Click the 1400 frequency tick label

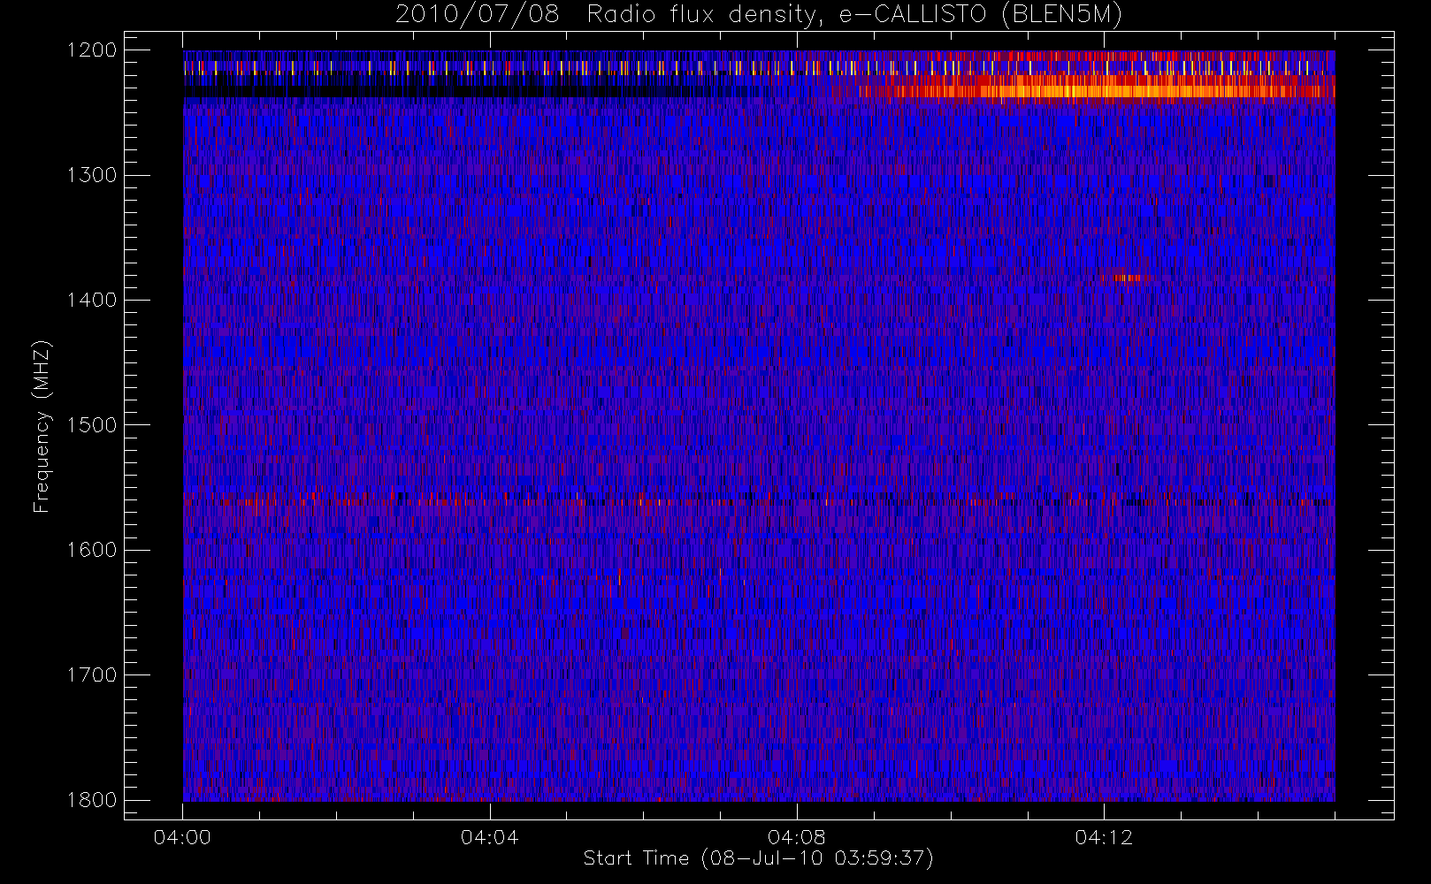pyautogui.click(x=92, y=300)
